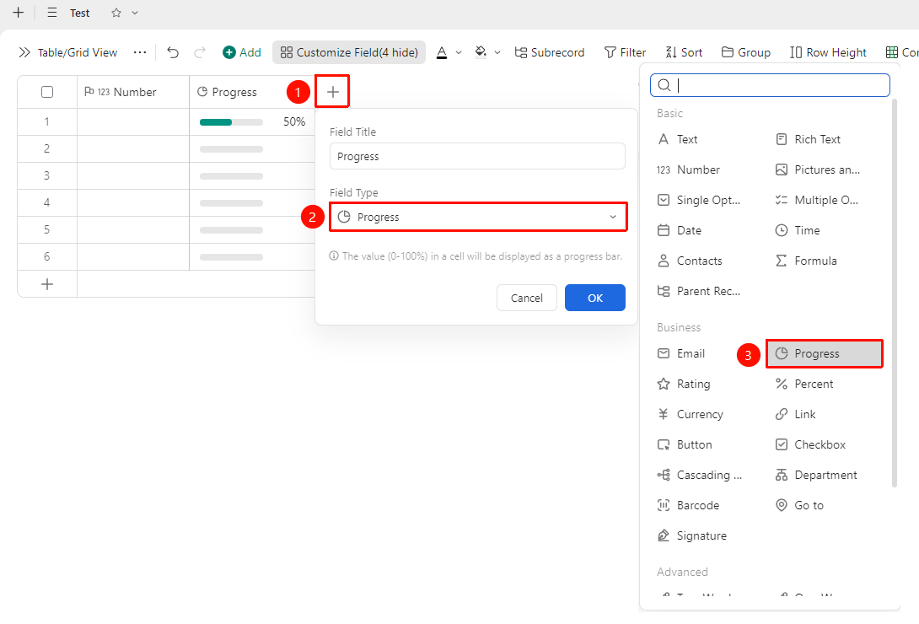Pick the Email field type
Viewport: 919px width, 624px height.
tap(681, 353)
